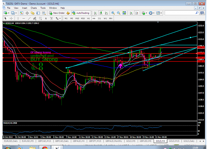
Task: Switch chart to line chart icon
Action: pos(106,13)
